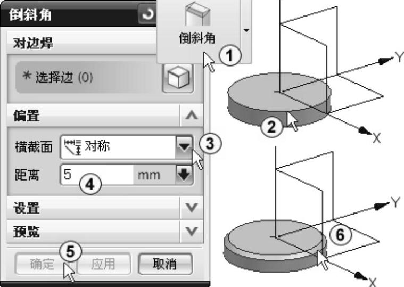Click the reset icon in dialog title
Viewport: 404px width, 287px height.
pyautogui.click(x=147, y=14)
